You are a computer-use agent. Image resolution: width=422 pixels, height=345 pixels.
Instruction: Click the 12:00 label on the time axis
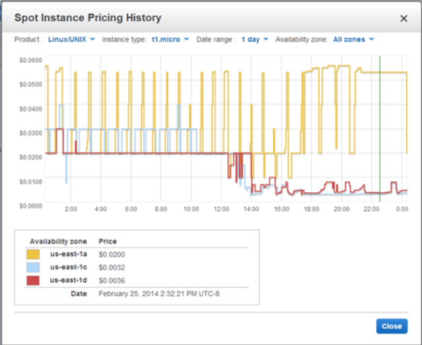[x=221, y=209]
